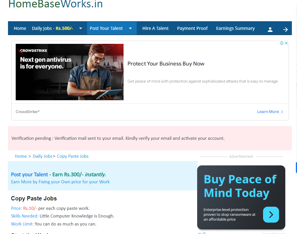Click the HomeBaseWorks.in site logo
The image size is (297, 234).
[56, 4]
